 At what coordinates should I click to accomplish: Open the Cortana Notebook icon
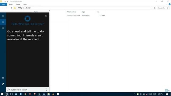[3, 28]
